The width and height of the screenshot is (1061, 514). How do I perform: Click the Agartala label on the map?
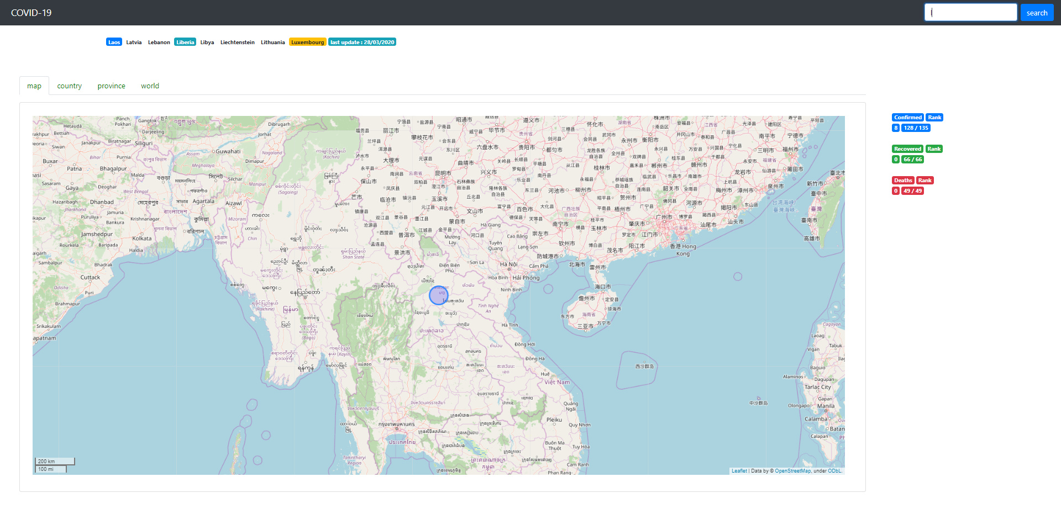point(203,201)
